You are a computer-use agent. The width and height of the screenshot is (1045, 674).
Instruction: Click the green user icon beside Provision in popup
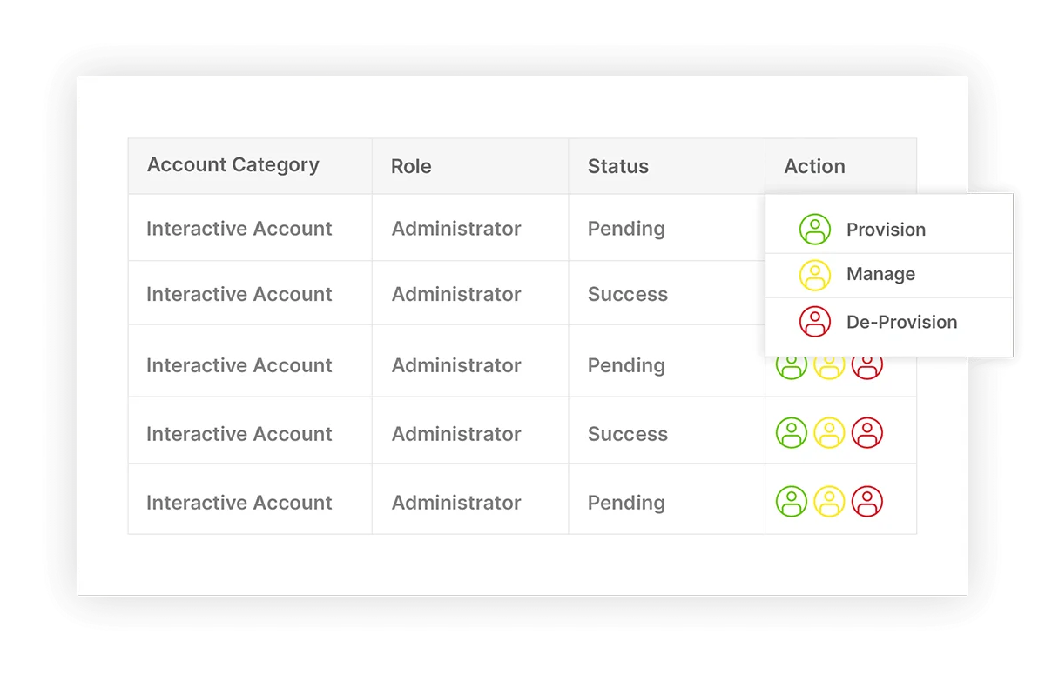point(815,230)
